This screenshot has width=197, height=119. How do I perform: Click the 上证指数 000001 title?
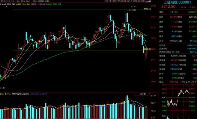177,2
